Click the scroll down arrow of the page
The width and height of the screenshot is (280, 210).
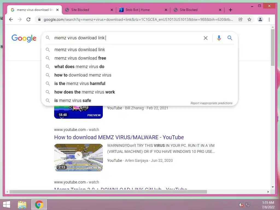pos(273,187)
